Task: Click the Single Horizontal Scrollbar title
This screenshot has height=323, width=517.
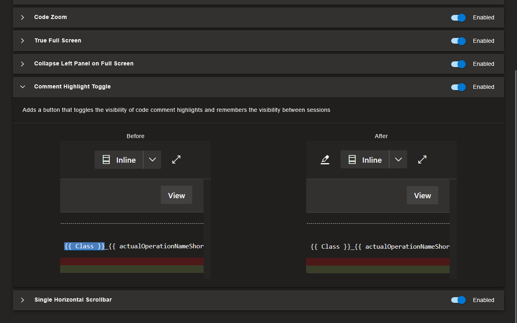Action: tap(73, 300)
